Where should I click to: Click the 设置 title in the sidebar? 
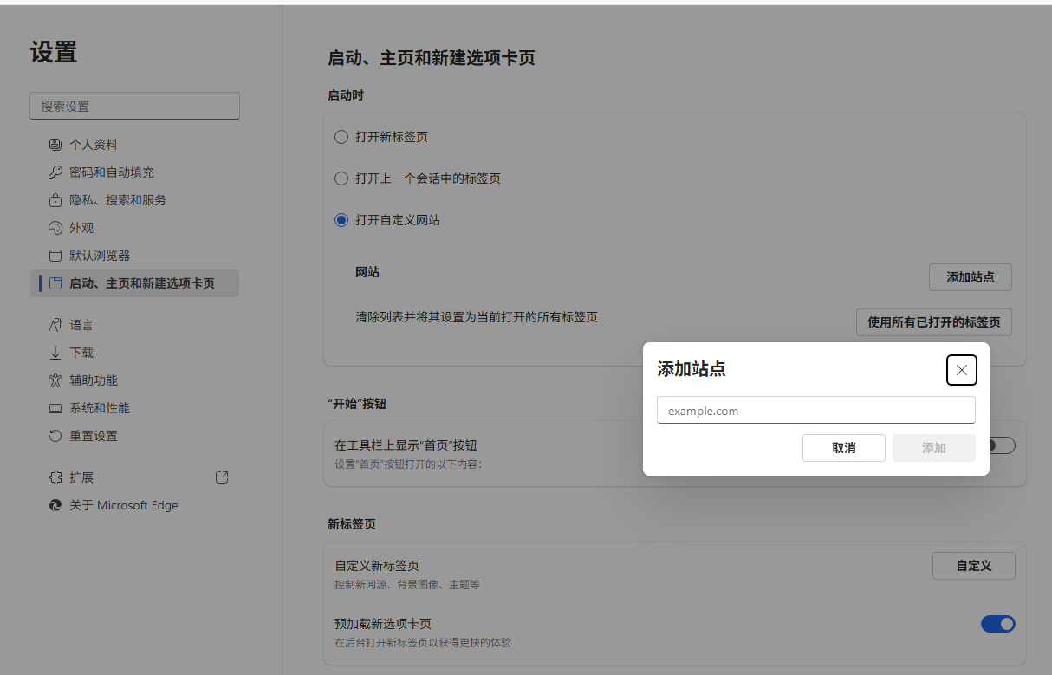point(54,52)
